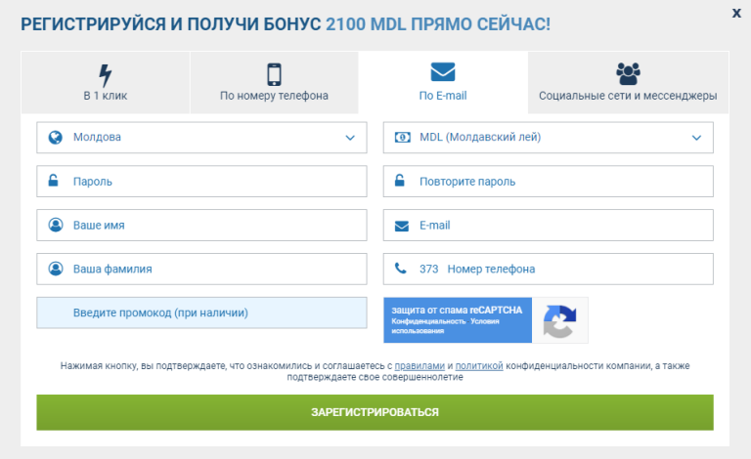Click the reCAPTCHA logo icon
Image resolution: width=751 pixels, height=459 pixels.
(x=559, y=320)
